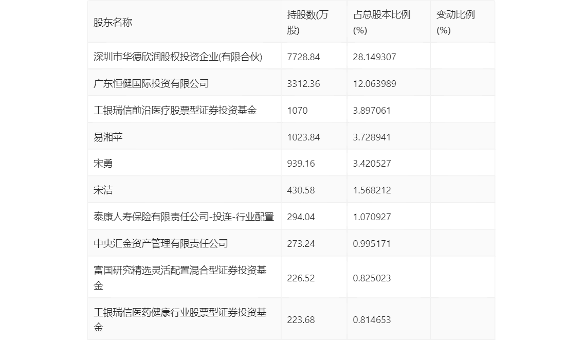
Task: Click shareholder 工银瑞信前沿医疗股票型证券投资基金
Action: [x=175, y=111]
